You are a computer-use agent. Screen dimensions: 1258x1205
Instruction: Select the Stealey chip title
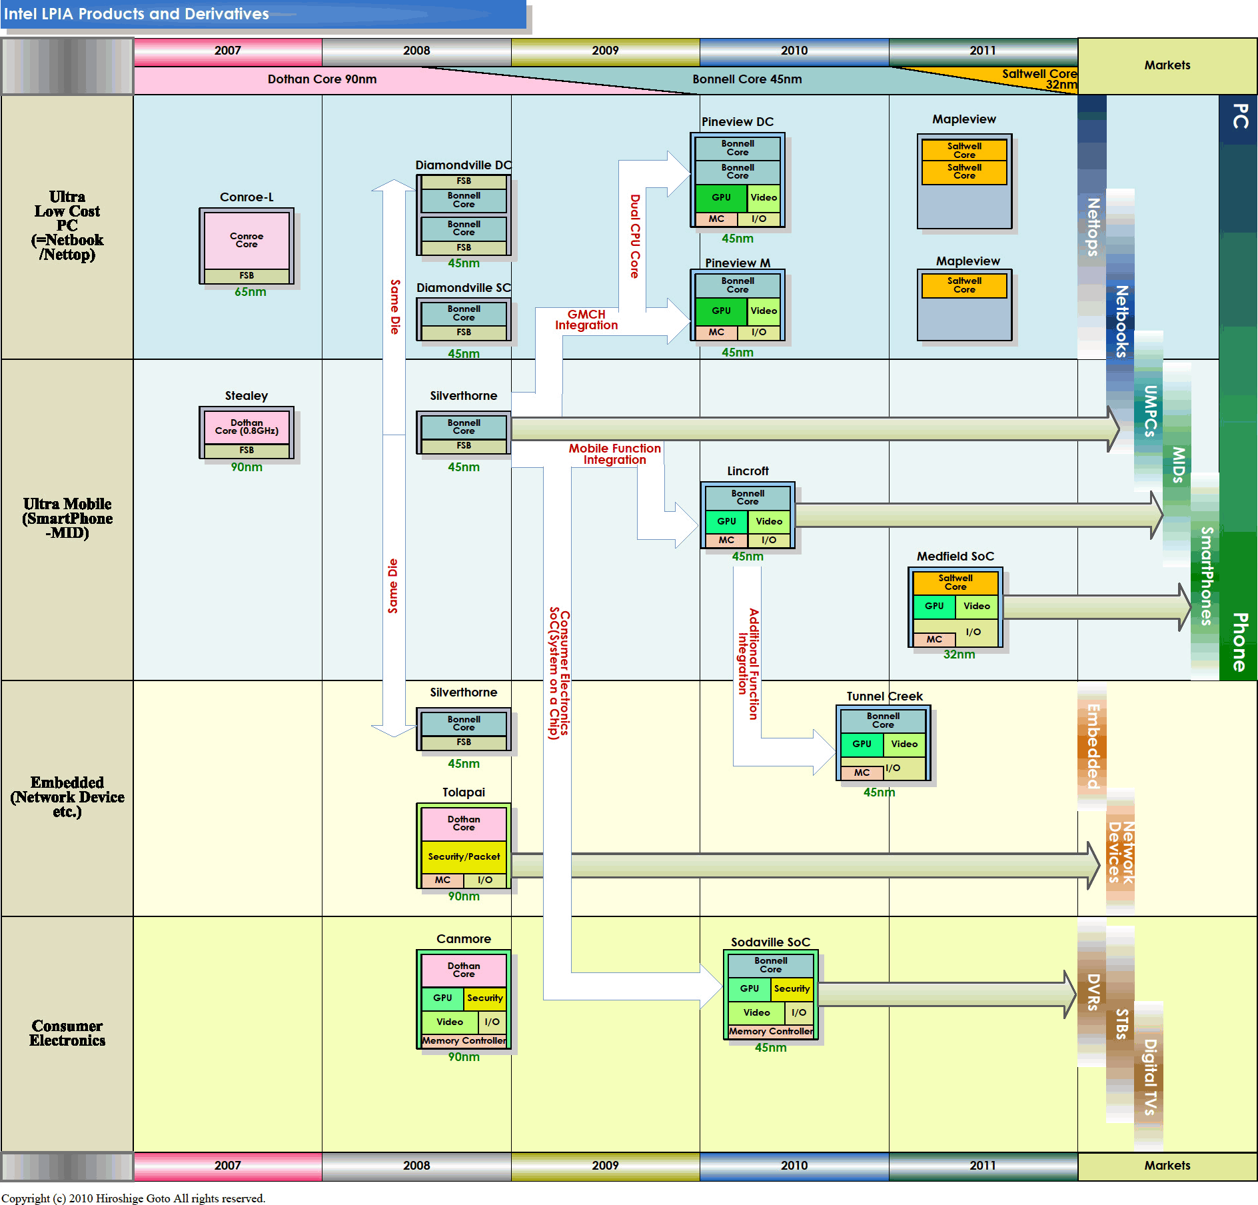pyautogui.click(x=247, y=396)
